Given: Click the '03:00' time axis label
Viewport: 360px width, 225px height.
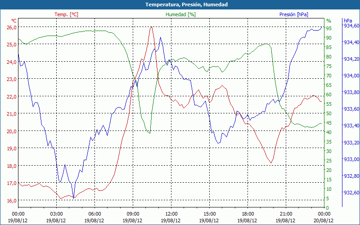Looking at the screenshot, I should (x=57, y=215).
